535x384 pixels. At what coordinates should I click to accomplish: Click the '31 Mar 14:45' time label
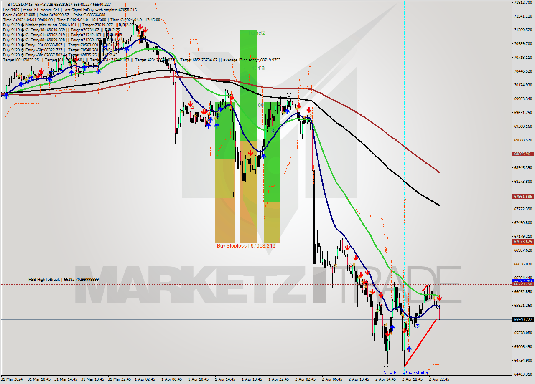(66, 380)
